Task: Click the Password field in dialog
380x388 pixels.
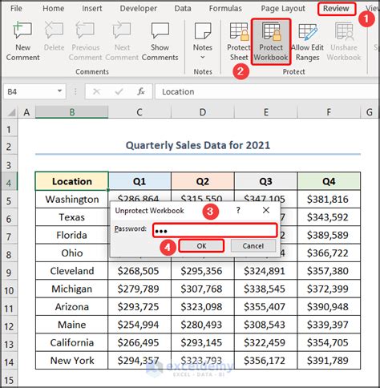Action: [215, 230]
